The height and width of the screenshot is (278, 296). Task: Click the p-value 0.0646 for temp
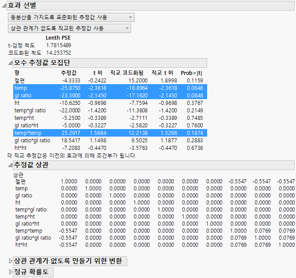pos(195,88)
